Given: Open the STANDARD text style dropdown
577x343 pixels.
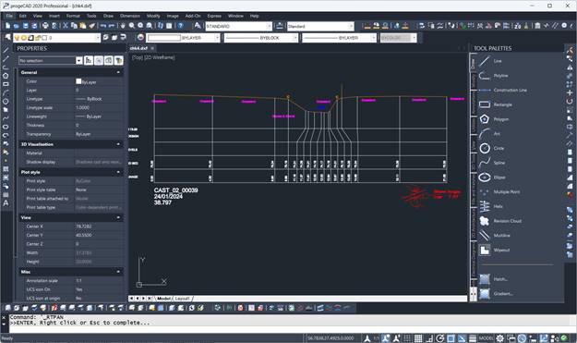Looking at the screenshot, I should [238, 26].
